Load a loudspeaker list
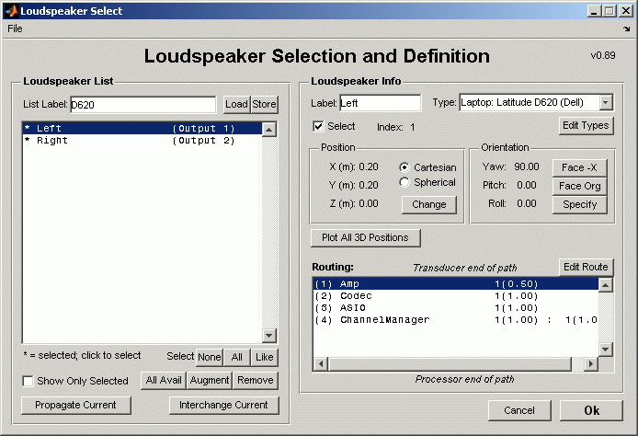638x436 pixels. pos(236,104)
